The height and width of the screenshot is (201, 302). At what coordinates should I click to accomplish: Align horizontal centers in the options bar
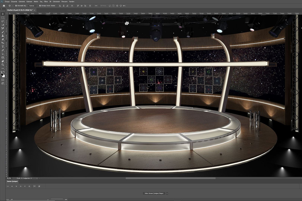[63, 6]
